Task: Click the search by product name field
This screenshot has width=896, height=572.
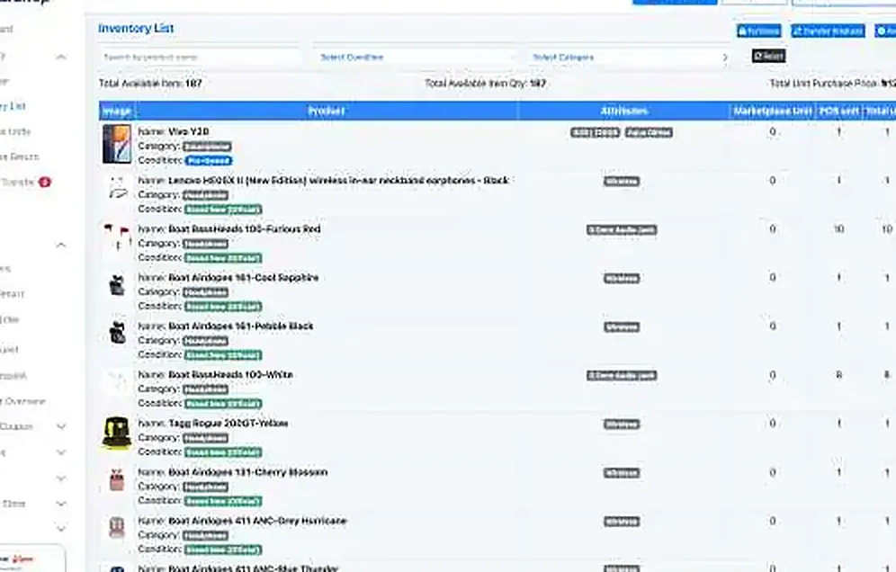Action: pyautogui.click(x=200, y=58)
